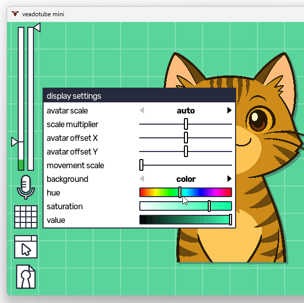Open the avatar states grid icon
Image resolution: width=304 pixels, height=303 pixels.
(x=26, y=217)
